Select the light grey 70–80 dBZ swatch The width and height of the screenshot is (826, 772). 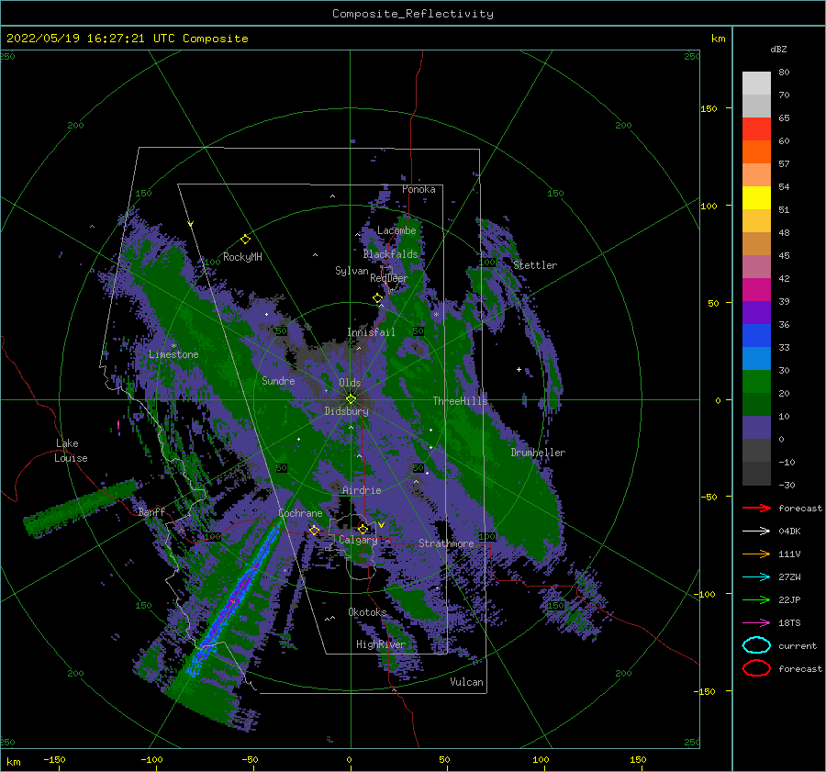756,84
